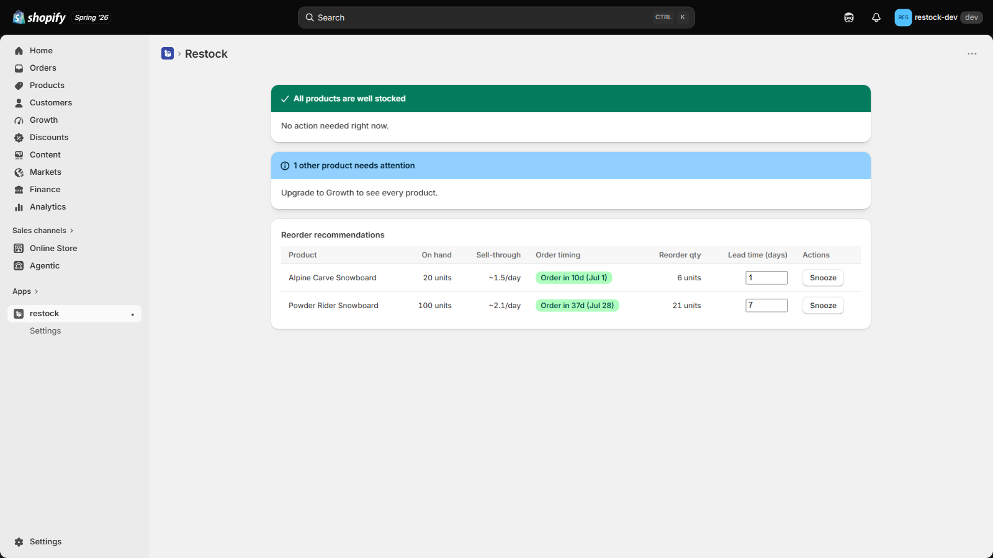Select the Products tag icon

[19, 86]
